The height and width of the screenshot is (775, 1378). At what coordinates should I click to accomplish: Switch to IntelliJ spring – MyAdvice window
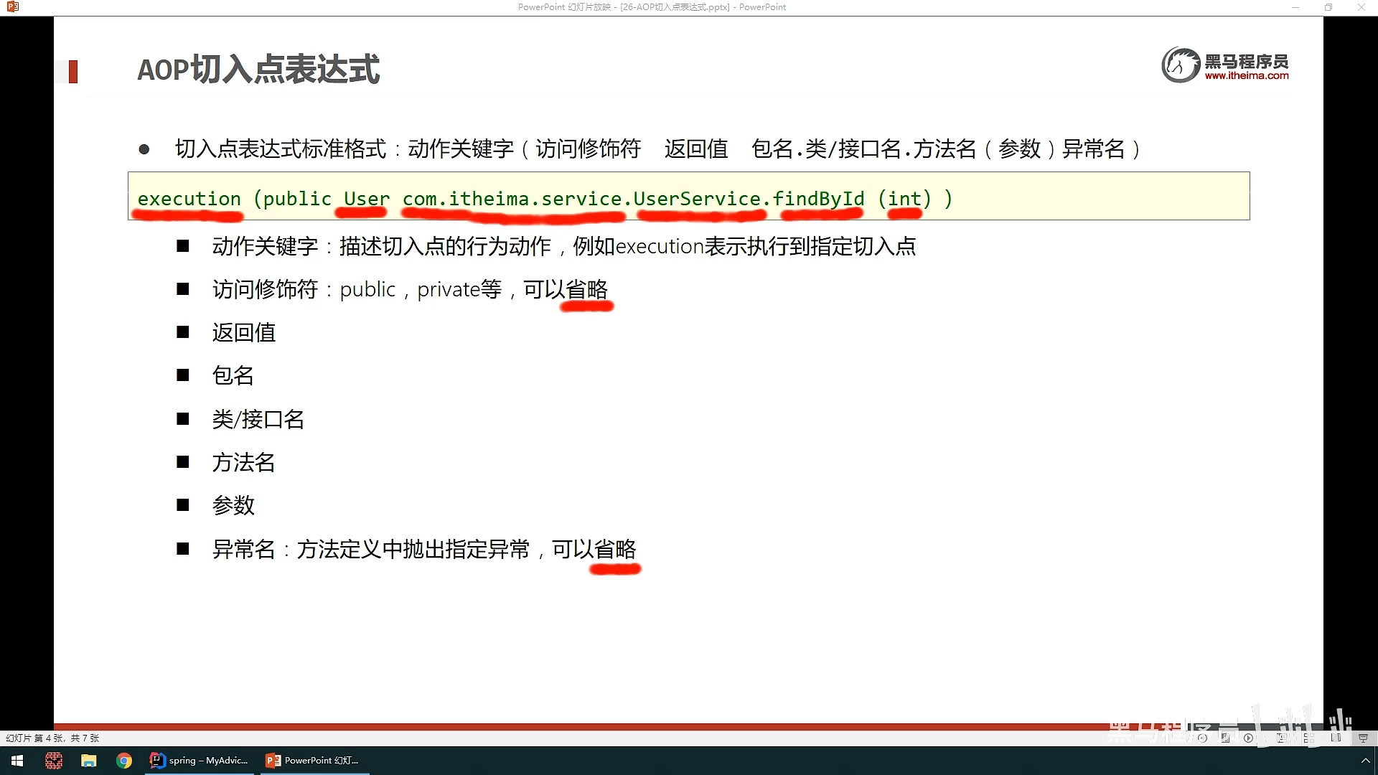[200, 761]
